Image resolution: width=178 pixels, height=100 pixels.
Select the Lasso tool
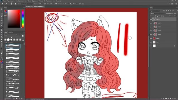[2, 14]
